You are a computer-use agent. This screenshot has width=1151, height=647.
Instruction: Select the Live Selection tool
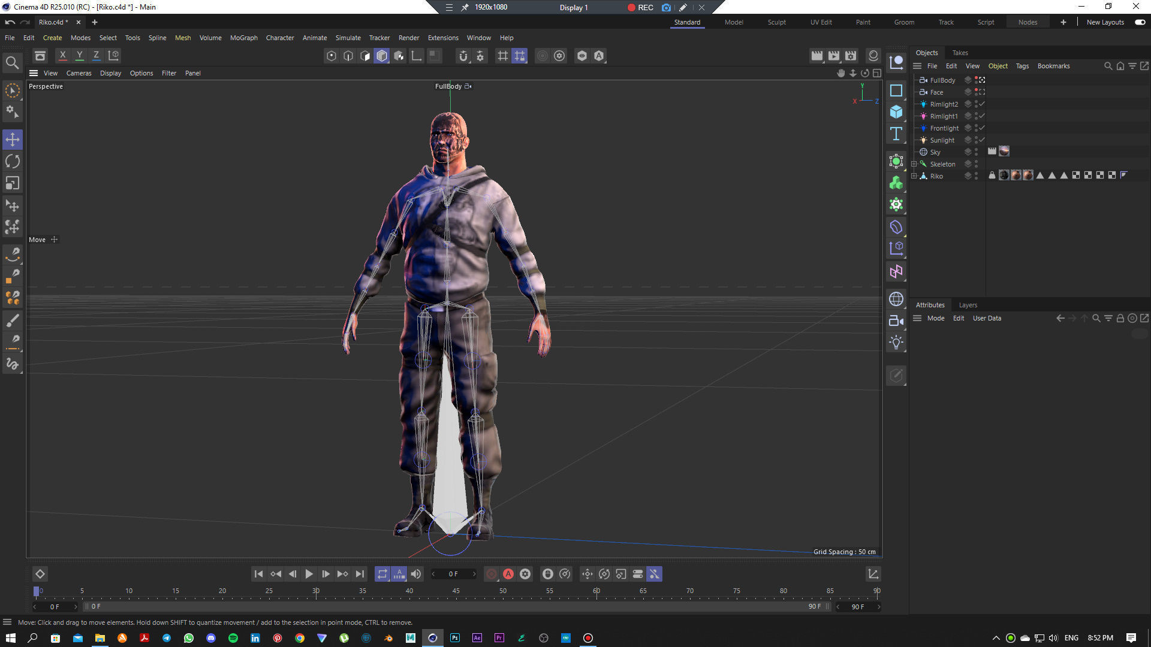pos(13,90)
